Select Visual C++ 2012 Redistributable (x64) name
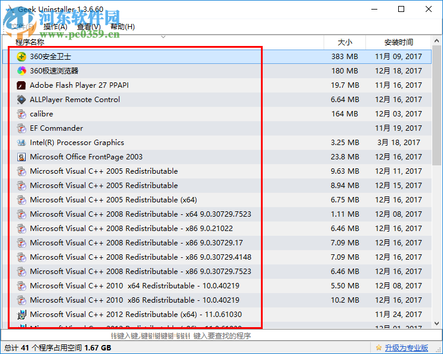Screen dimensions: 443x354 coord(136,315)
